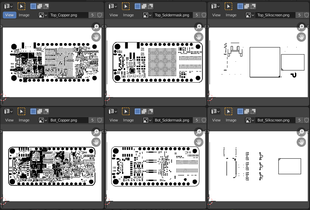Click the Bot_Soldermask.png image name field
Screen dimensions: 310x210
[172, 120]
